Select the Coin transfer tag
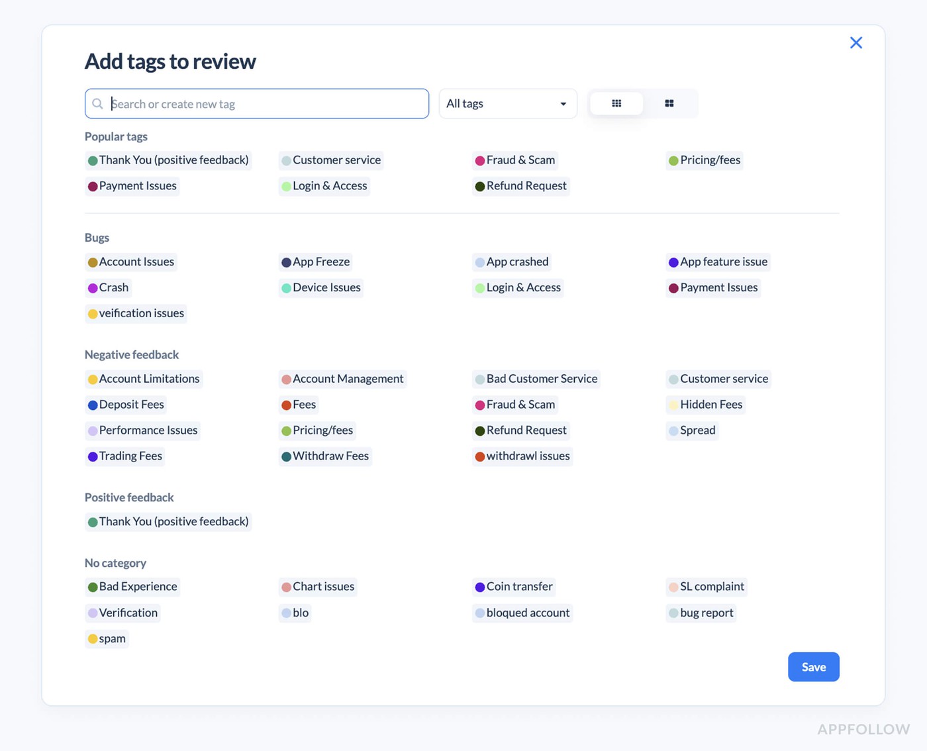The image size is (927, 751). point(514,587)
